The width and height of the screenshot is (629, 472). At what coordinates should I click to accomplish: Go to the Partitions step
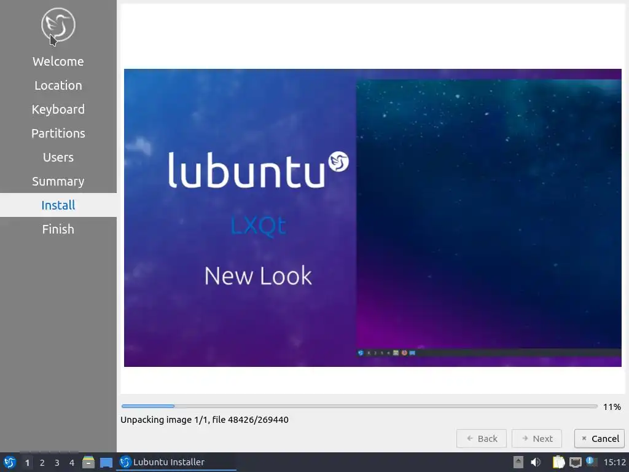point(58,133)
